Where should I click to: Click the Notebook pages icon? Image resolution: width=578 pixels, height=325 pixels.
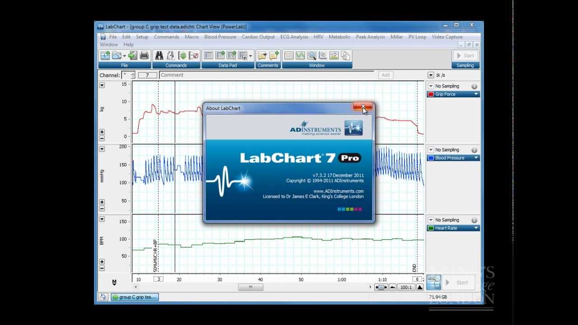coord(346,56)
